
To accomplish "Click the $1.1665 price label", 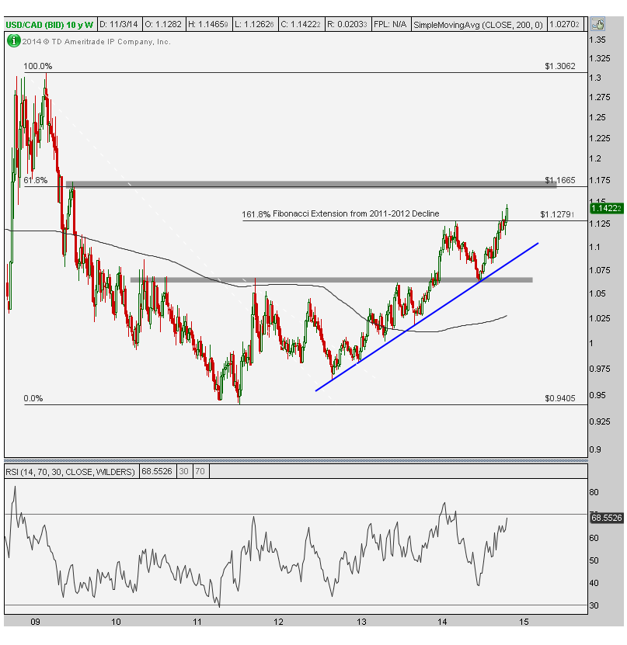I will pos(560,180).
